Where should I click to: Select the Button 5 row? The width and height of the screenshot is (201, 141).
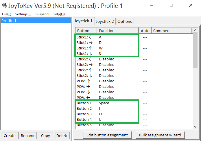[134, 125]
